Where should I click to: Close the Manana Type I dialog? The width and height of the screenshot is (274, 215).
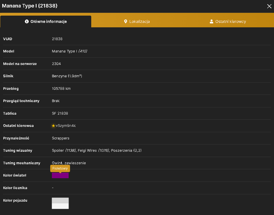point(269,6)
